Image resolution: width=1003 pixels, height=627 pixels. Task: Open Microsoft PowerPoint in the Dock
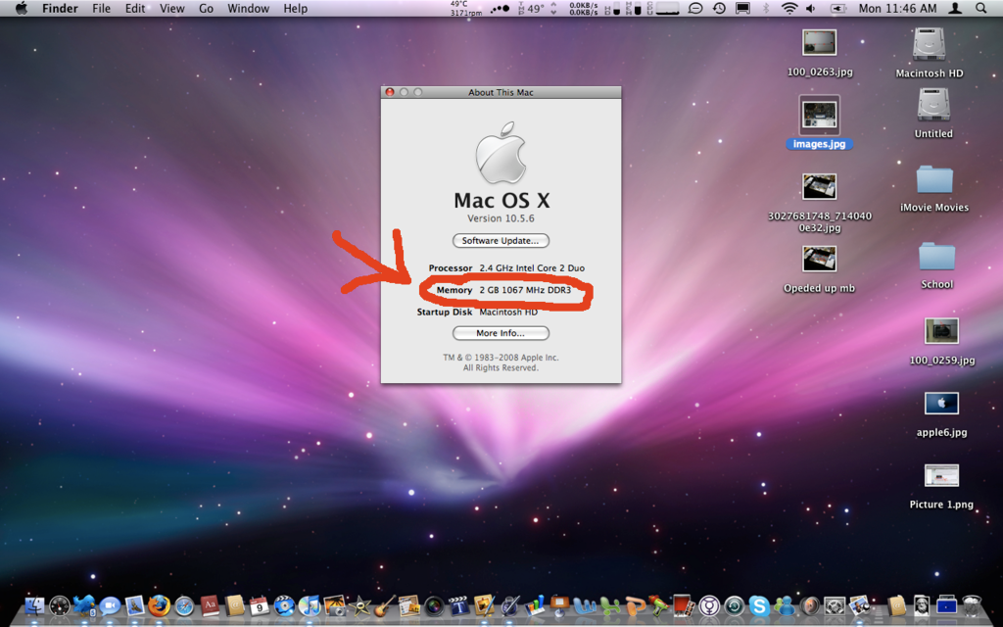(x=635, y=605)
